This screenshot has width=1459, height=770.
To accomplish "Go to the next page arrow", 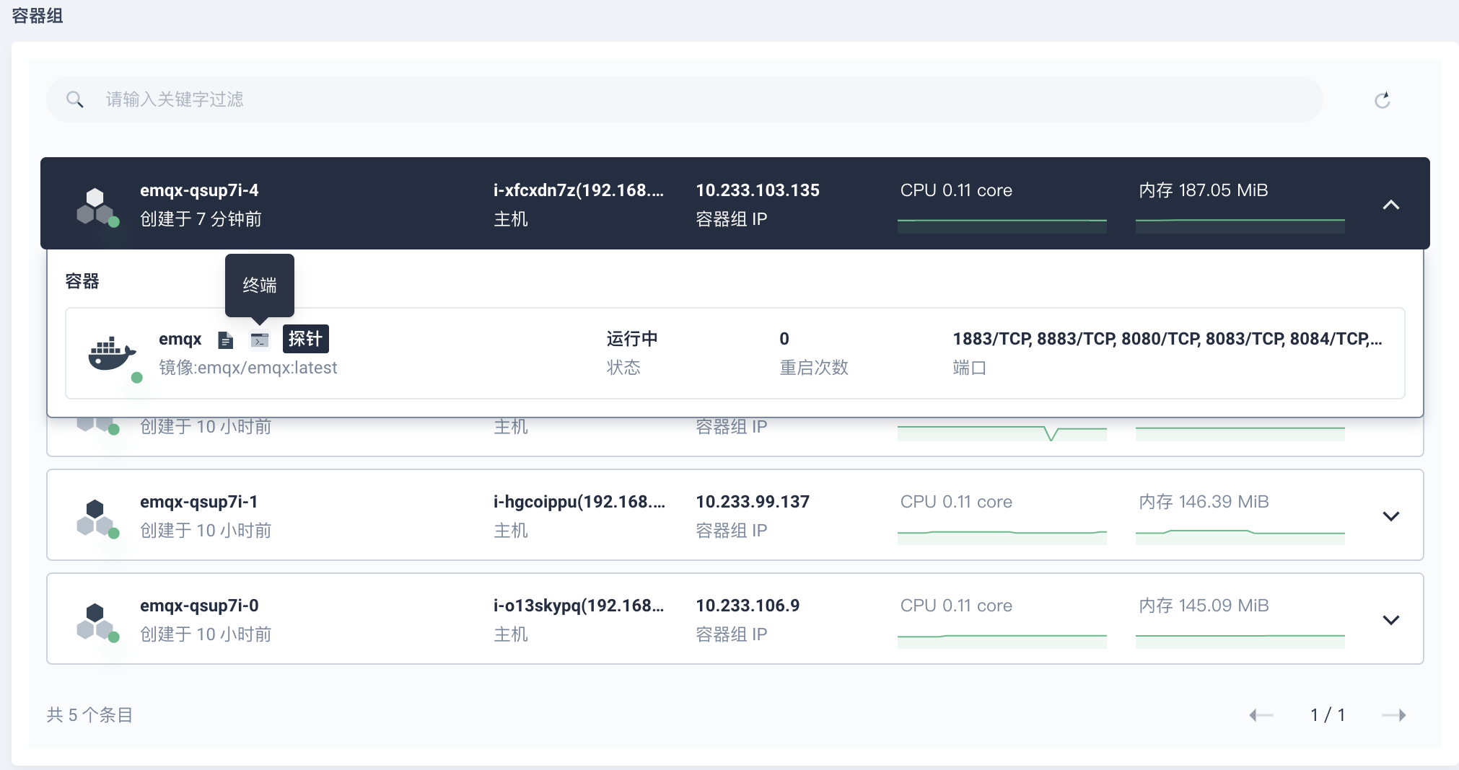I will [1394, 715].
